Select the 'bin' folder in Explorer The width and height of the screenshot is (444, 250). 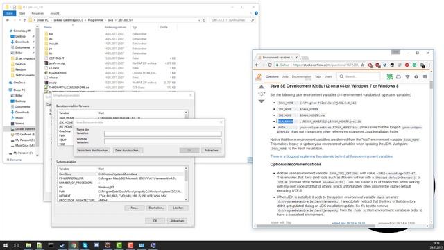tap(51, 34)
